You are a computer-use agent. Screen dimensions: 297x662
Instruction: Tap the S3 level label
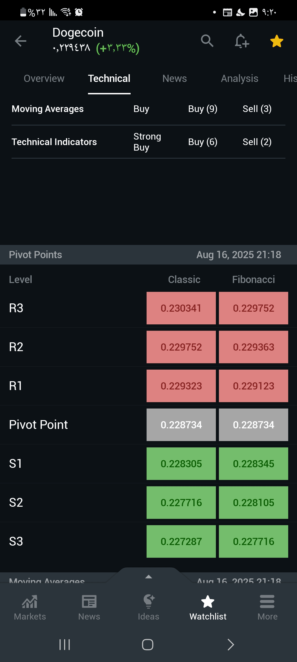(16, 541)
